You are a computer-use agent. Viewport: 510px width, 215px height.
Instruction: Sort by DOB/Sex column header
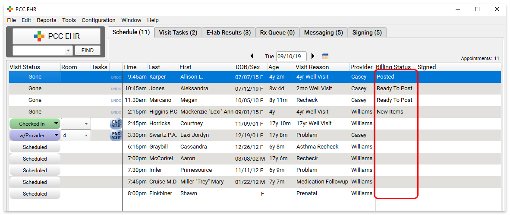click(x=251, y=67)
